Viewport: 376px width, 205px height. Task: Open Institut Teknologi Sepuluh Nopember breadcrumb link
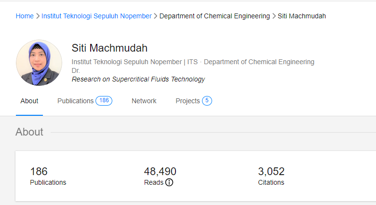pyautogui.click(x=96, y=16)
